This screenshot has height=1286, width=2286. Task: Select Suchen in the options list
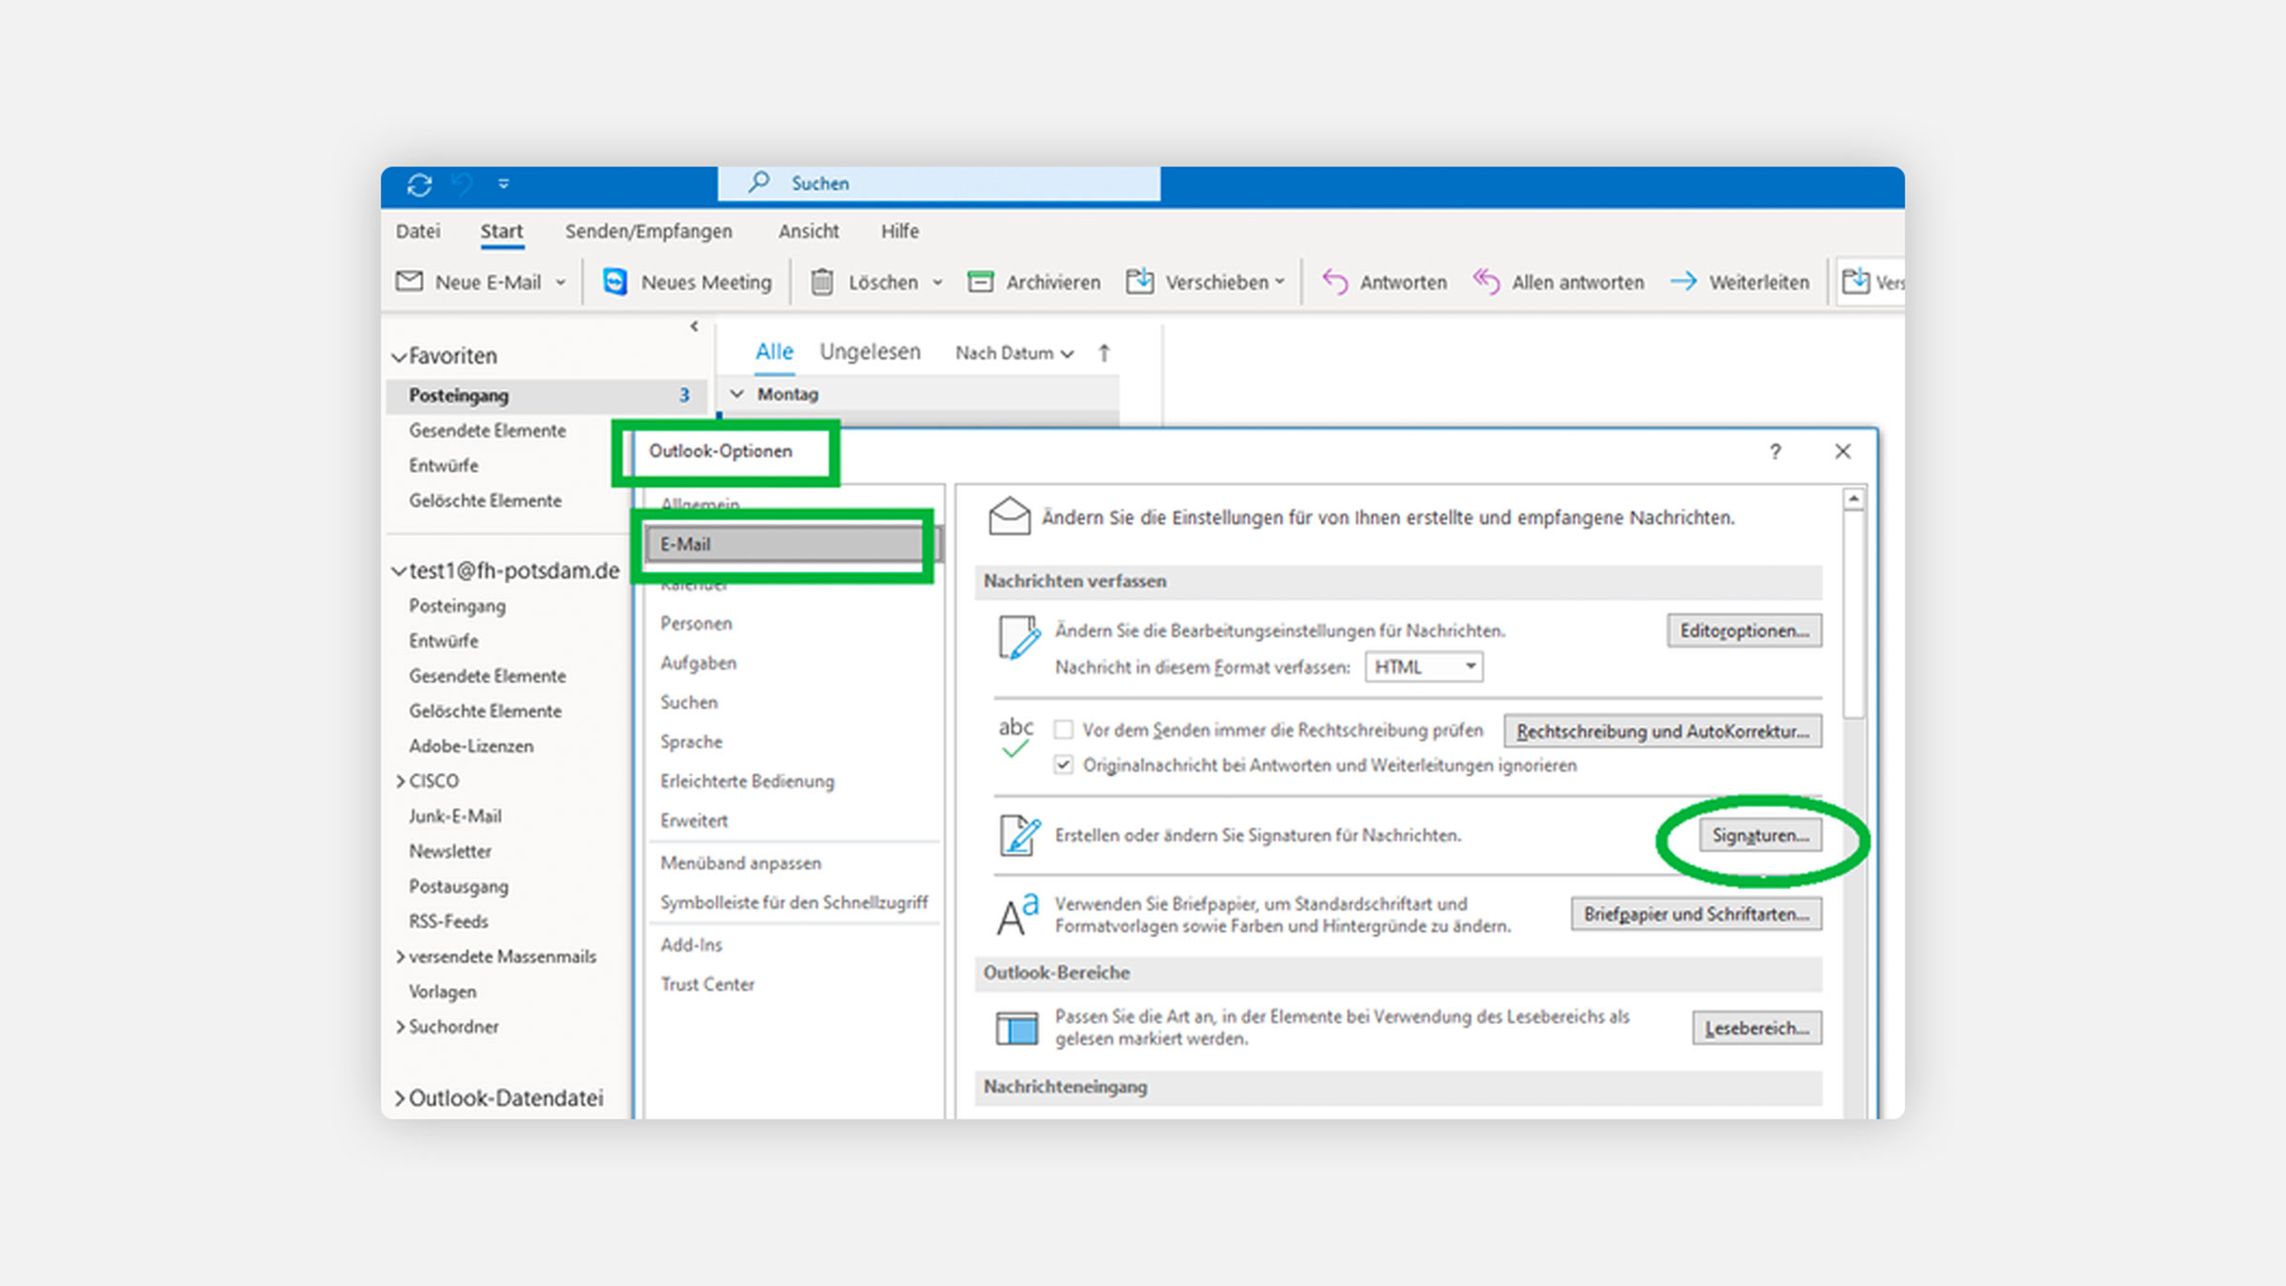[x=689, y=702]
